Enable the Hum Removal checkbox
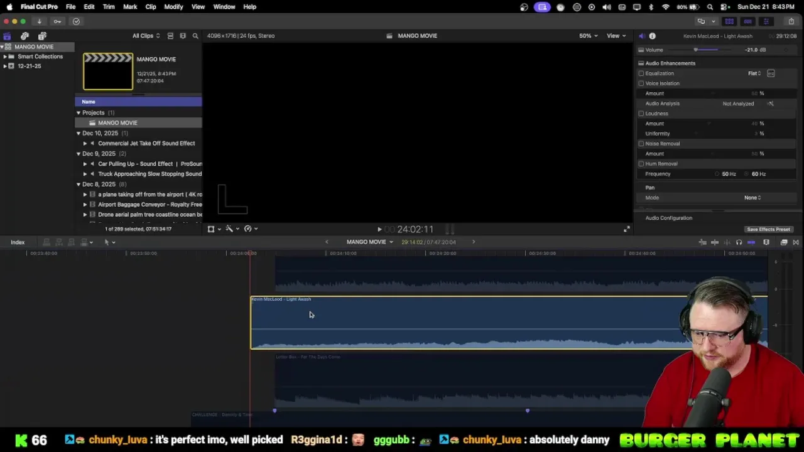This screenshot has width=804, height=452. click(x=641, y=164)
